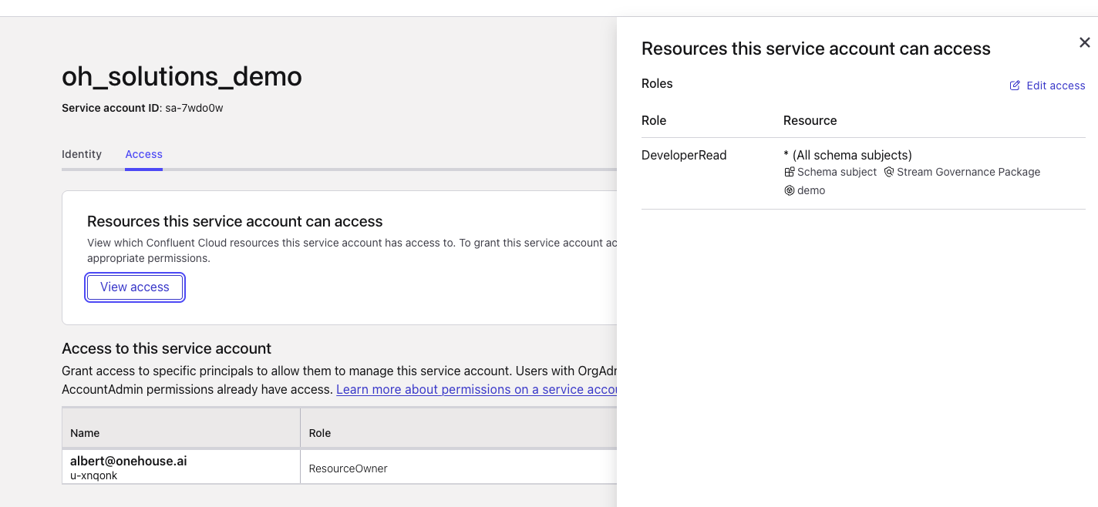Click the service account ID sa-7wdo0w

click(x=194, y=108)
